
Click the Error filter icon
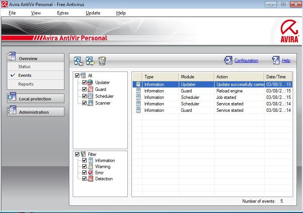tap(90, 173)
